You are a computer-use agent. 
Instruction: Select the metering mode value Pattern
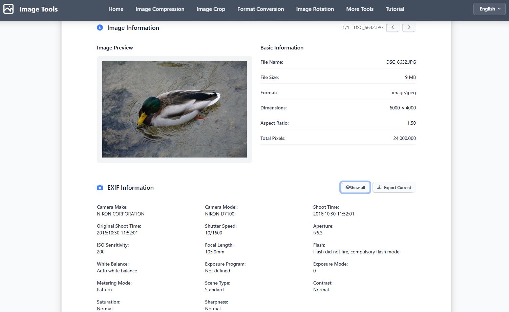[x=104, y=290]
